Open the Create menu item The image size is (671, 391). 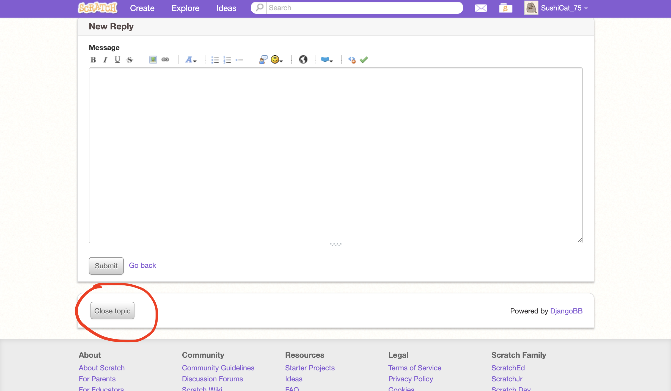pyautogui.click(x=142, y=8)
